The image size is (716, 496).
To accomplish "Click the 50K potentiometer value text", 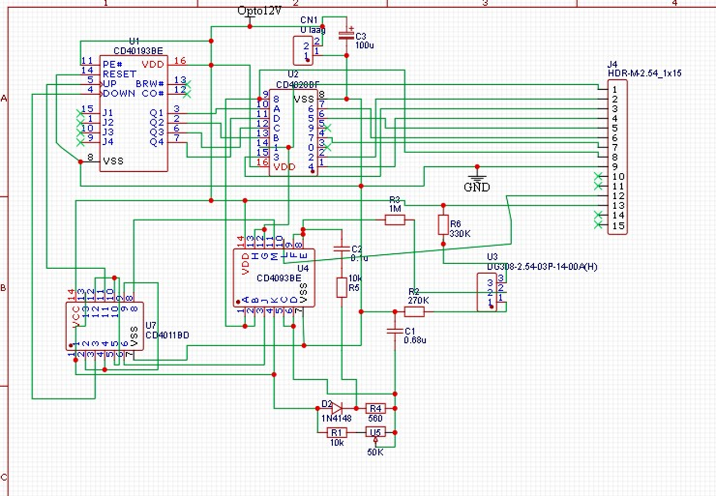I will click(375, 453).
